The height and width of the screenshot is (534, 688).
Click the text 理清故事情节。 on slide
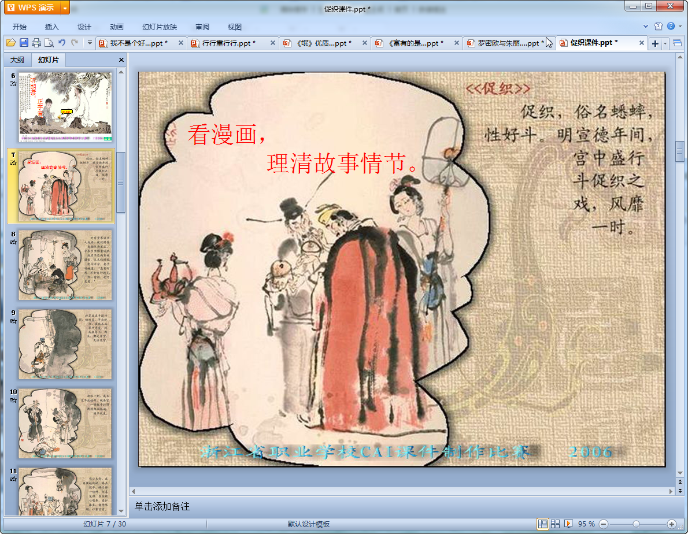(343, 164)
